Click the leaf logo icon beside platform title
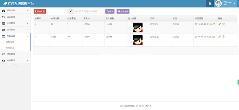Image resolution: width=239 pixels, height=110 pixels. tap(5, 3)
